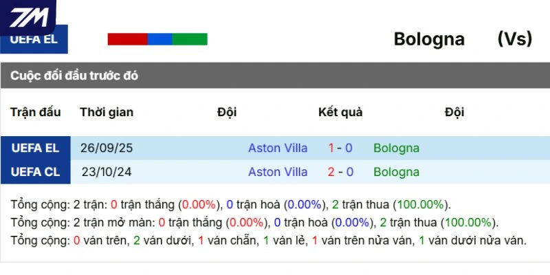Select the UEFA CL competition tag
This screenshot has width=550, height=275.
tap(35, 172)
